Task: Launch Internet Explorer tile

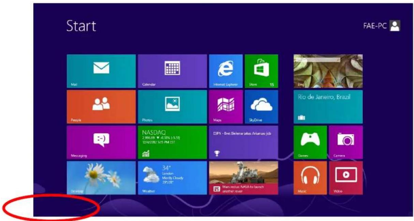Action: [225, 71]
